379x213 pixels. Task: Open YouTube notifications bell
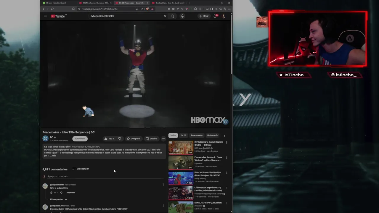(x=215, y=16)
